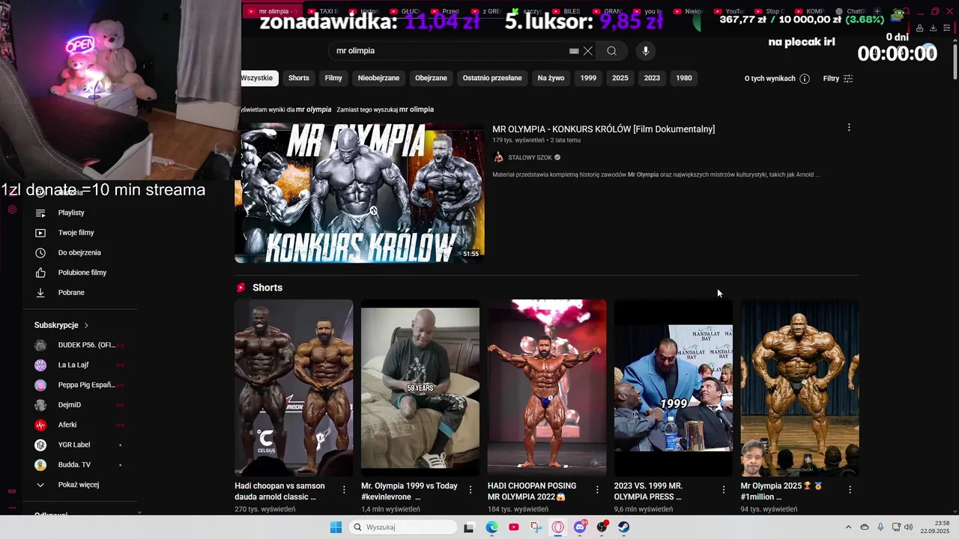Open the info icon next to 'O tych wynikach'
Screen dimensions: 959x539
[x=805, y=79]
